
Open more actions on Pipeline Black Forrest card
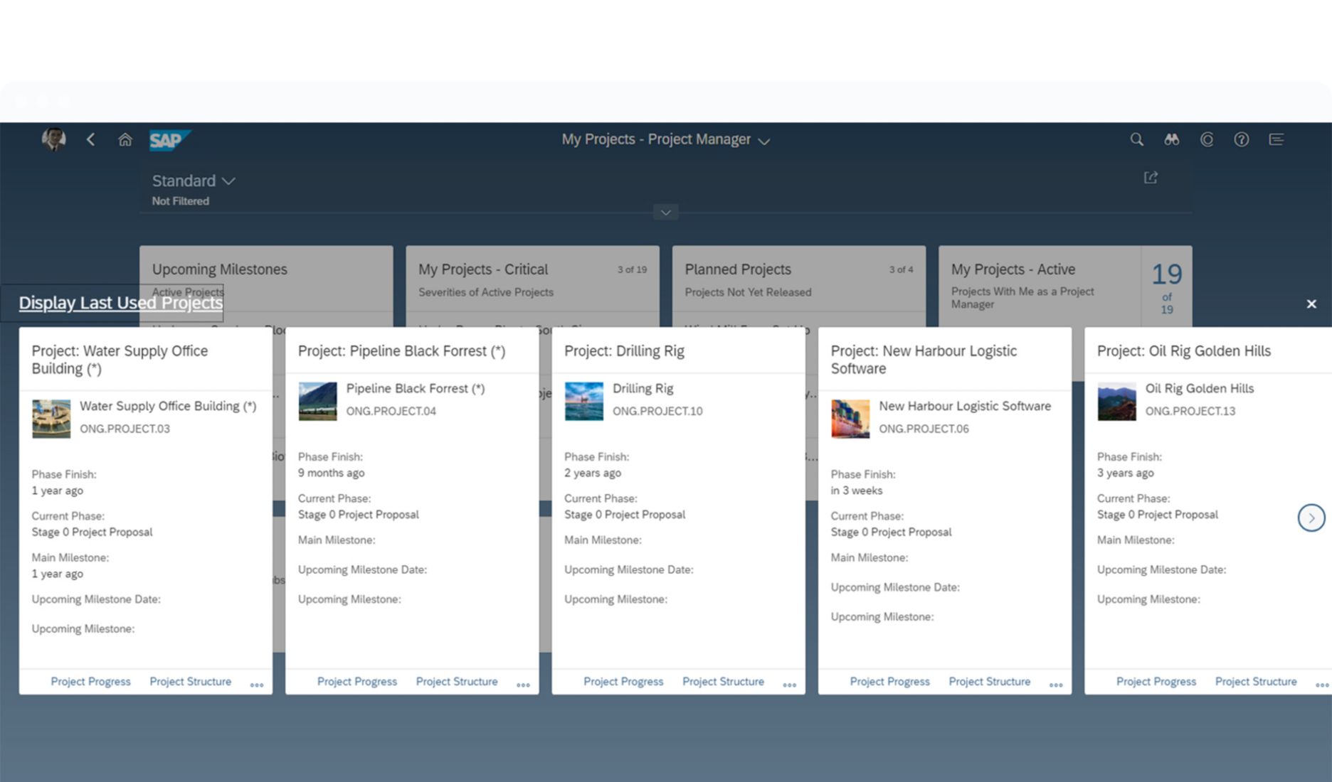(523, 685)
